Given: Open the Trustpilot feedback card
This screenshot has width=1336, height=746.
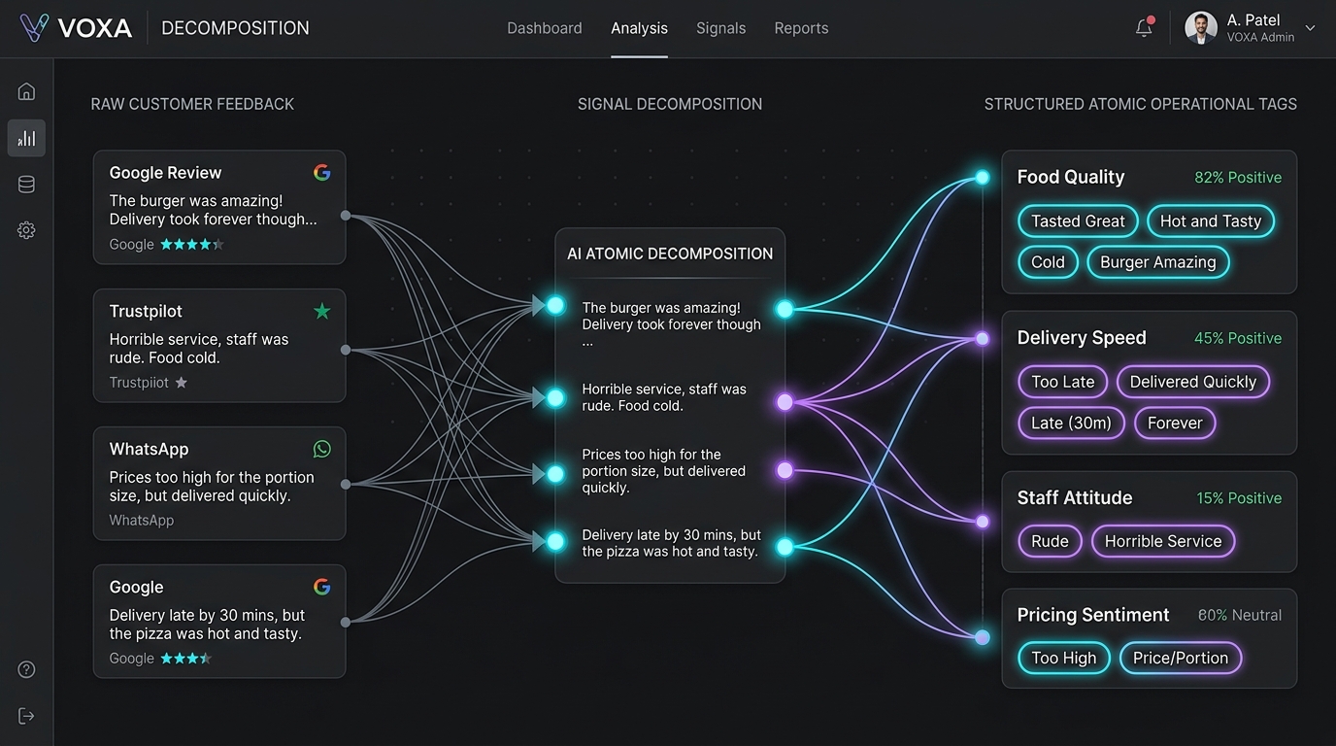Looking at the screenshot, I should pos(219,346).
